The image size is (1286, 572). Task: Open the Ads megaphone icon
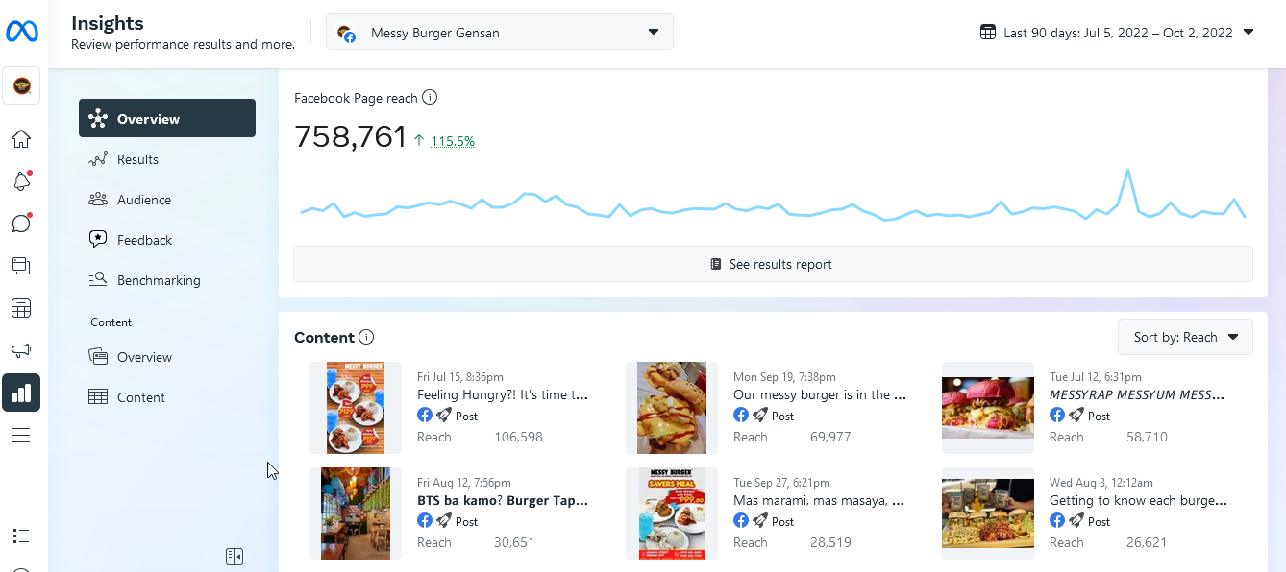pos(21,350)
